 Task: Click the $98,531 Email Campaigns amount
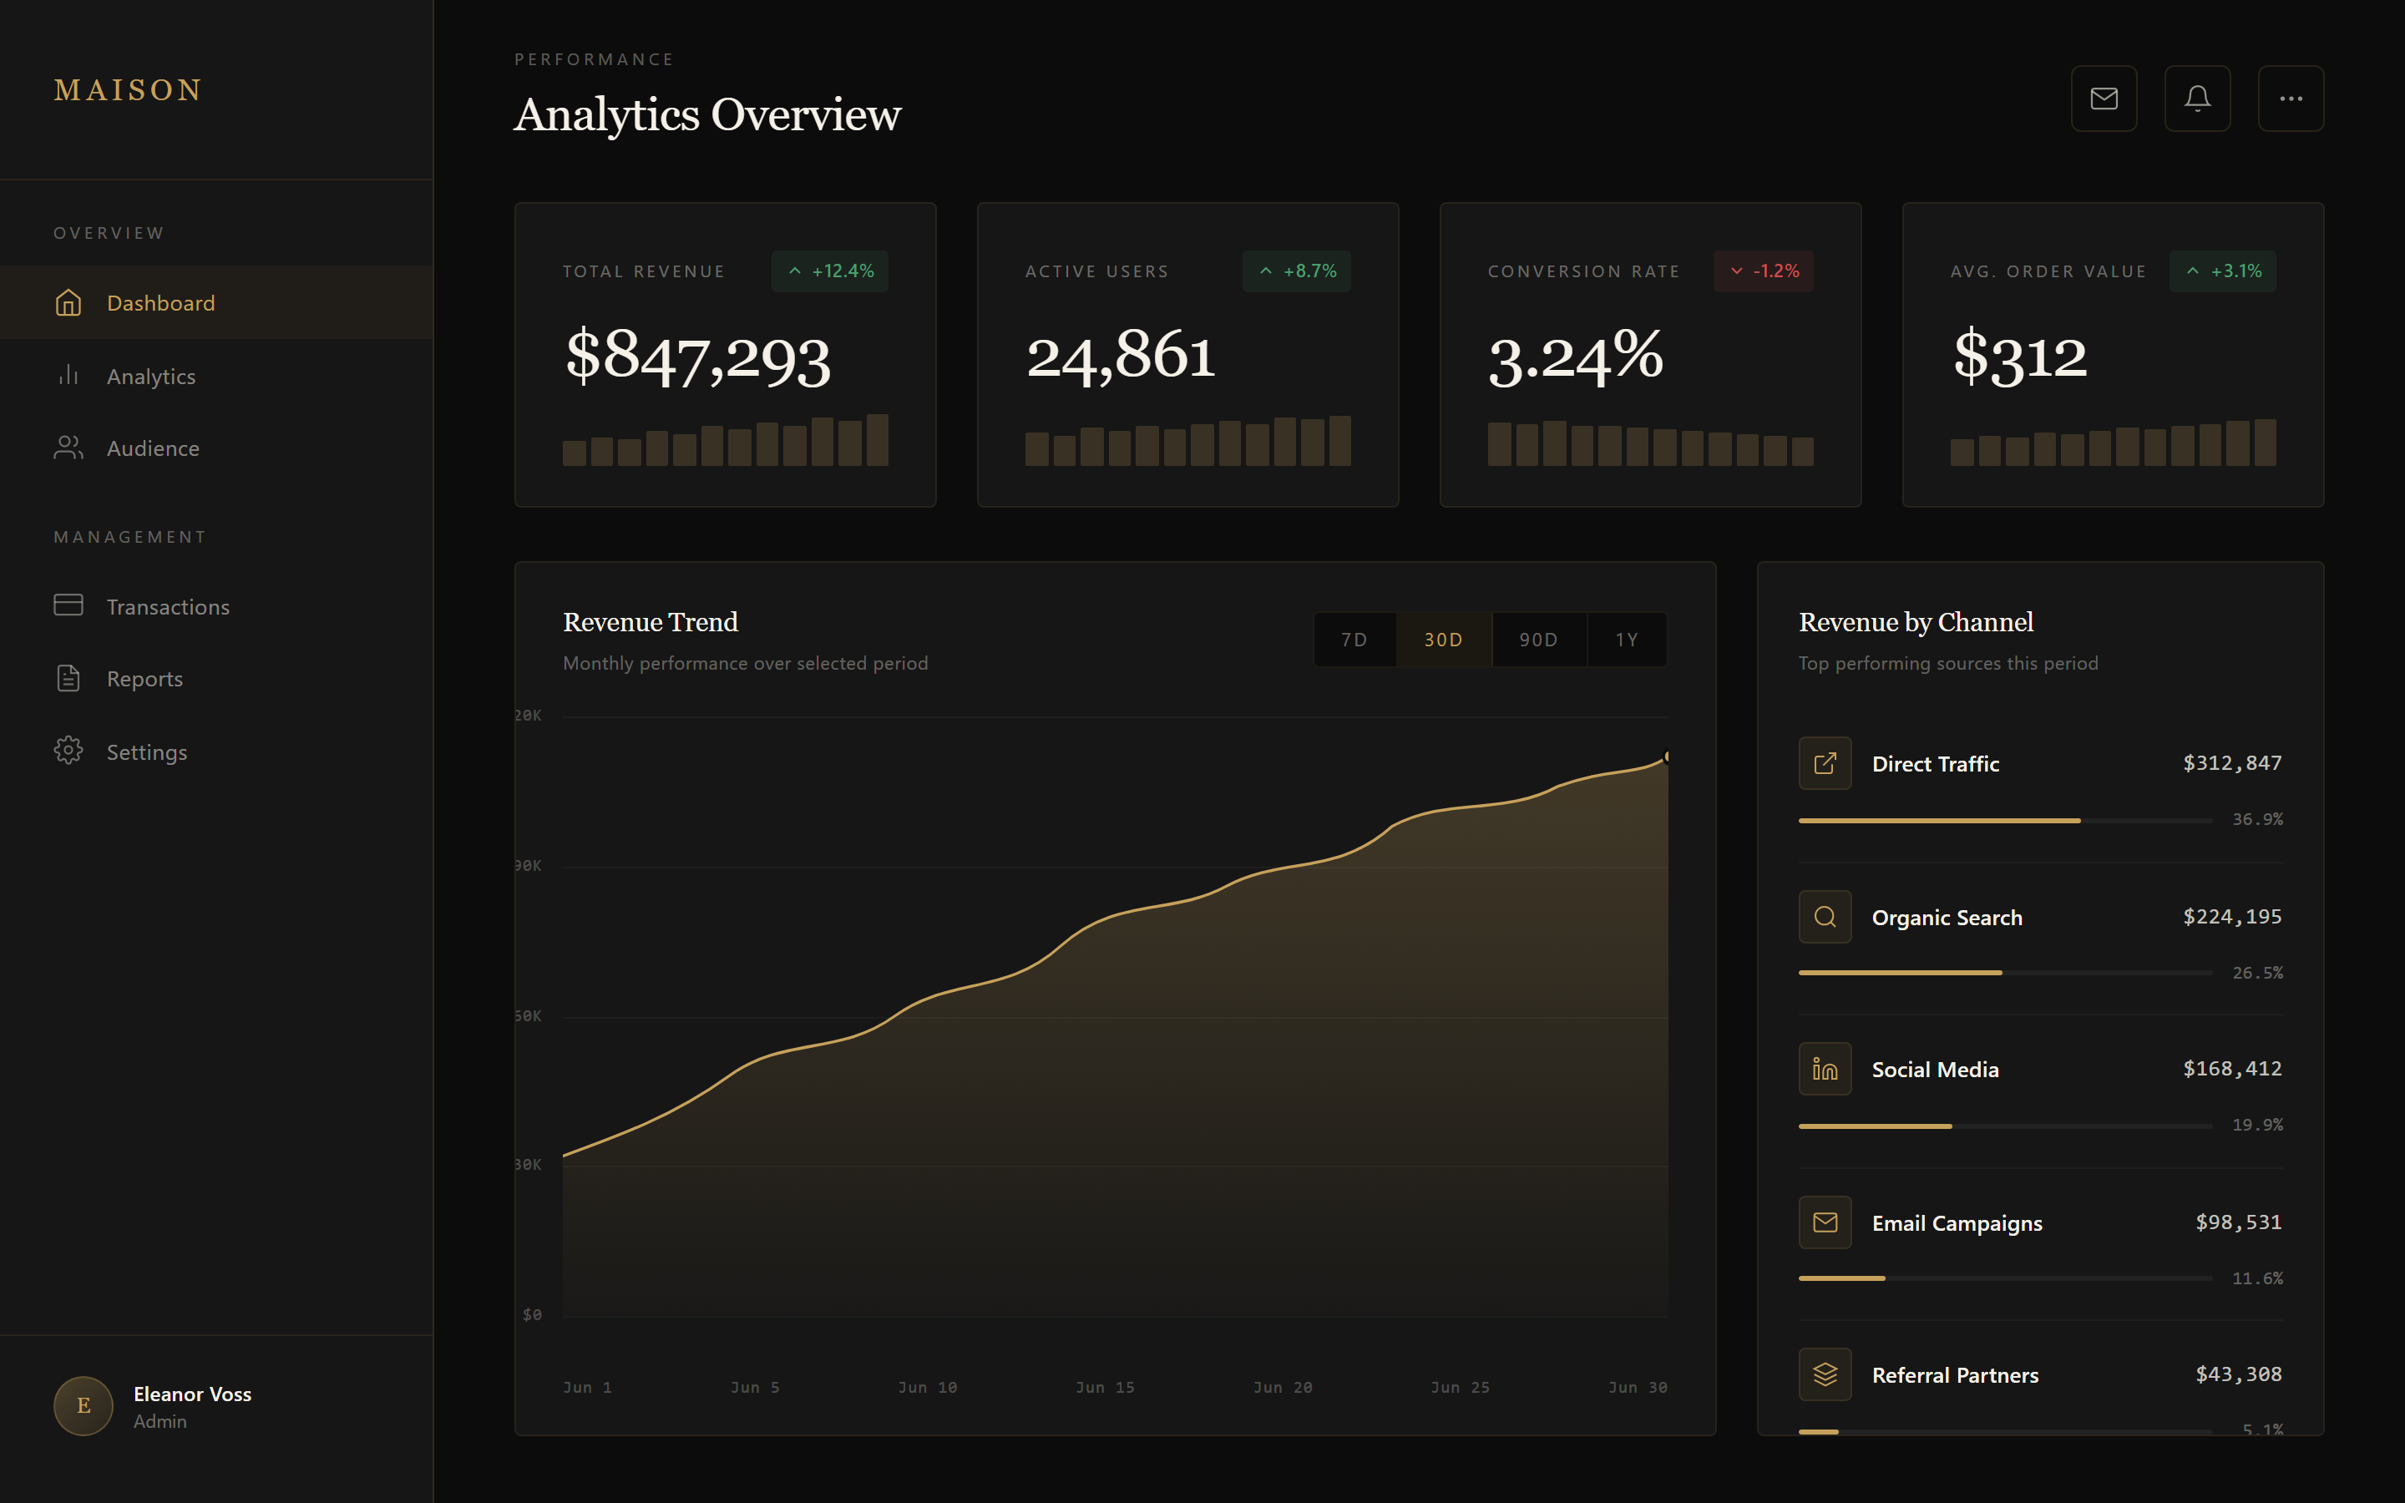(2238, 1221)
